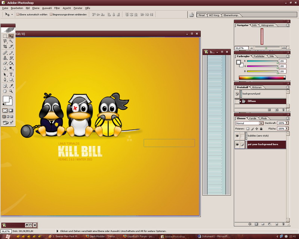Screen dimensions: 299x239
Task: Select the Magic Wand tool
Action: pos(11,41)
